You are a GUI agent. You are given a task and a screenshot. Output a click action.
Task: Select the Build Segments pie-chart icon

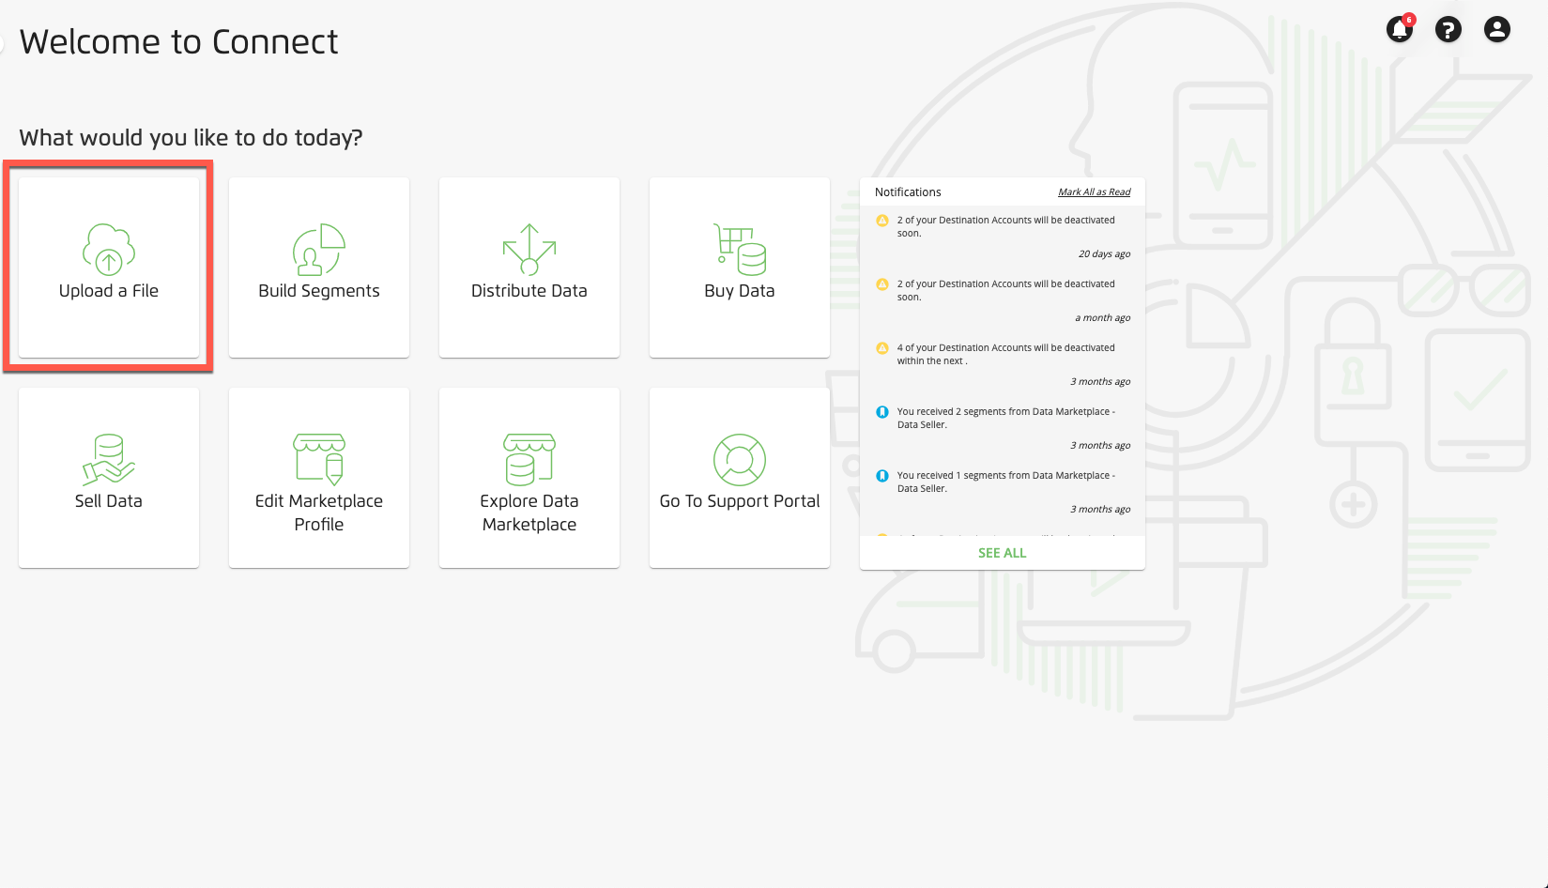tap(319, 249)
